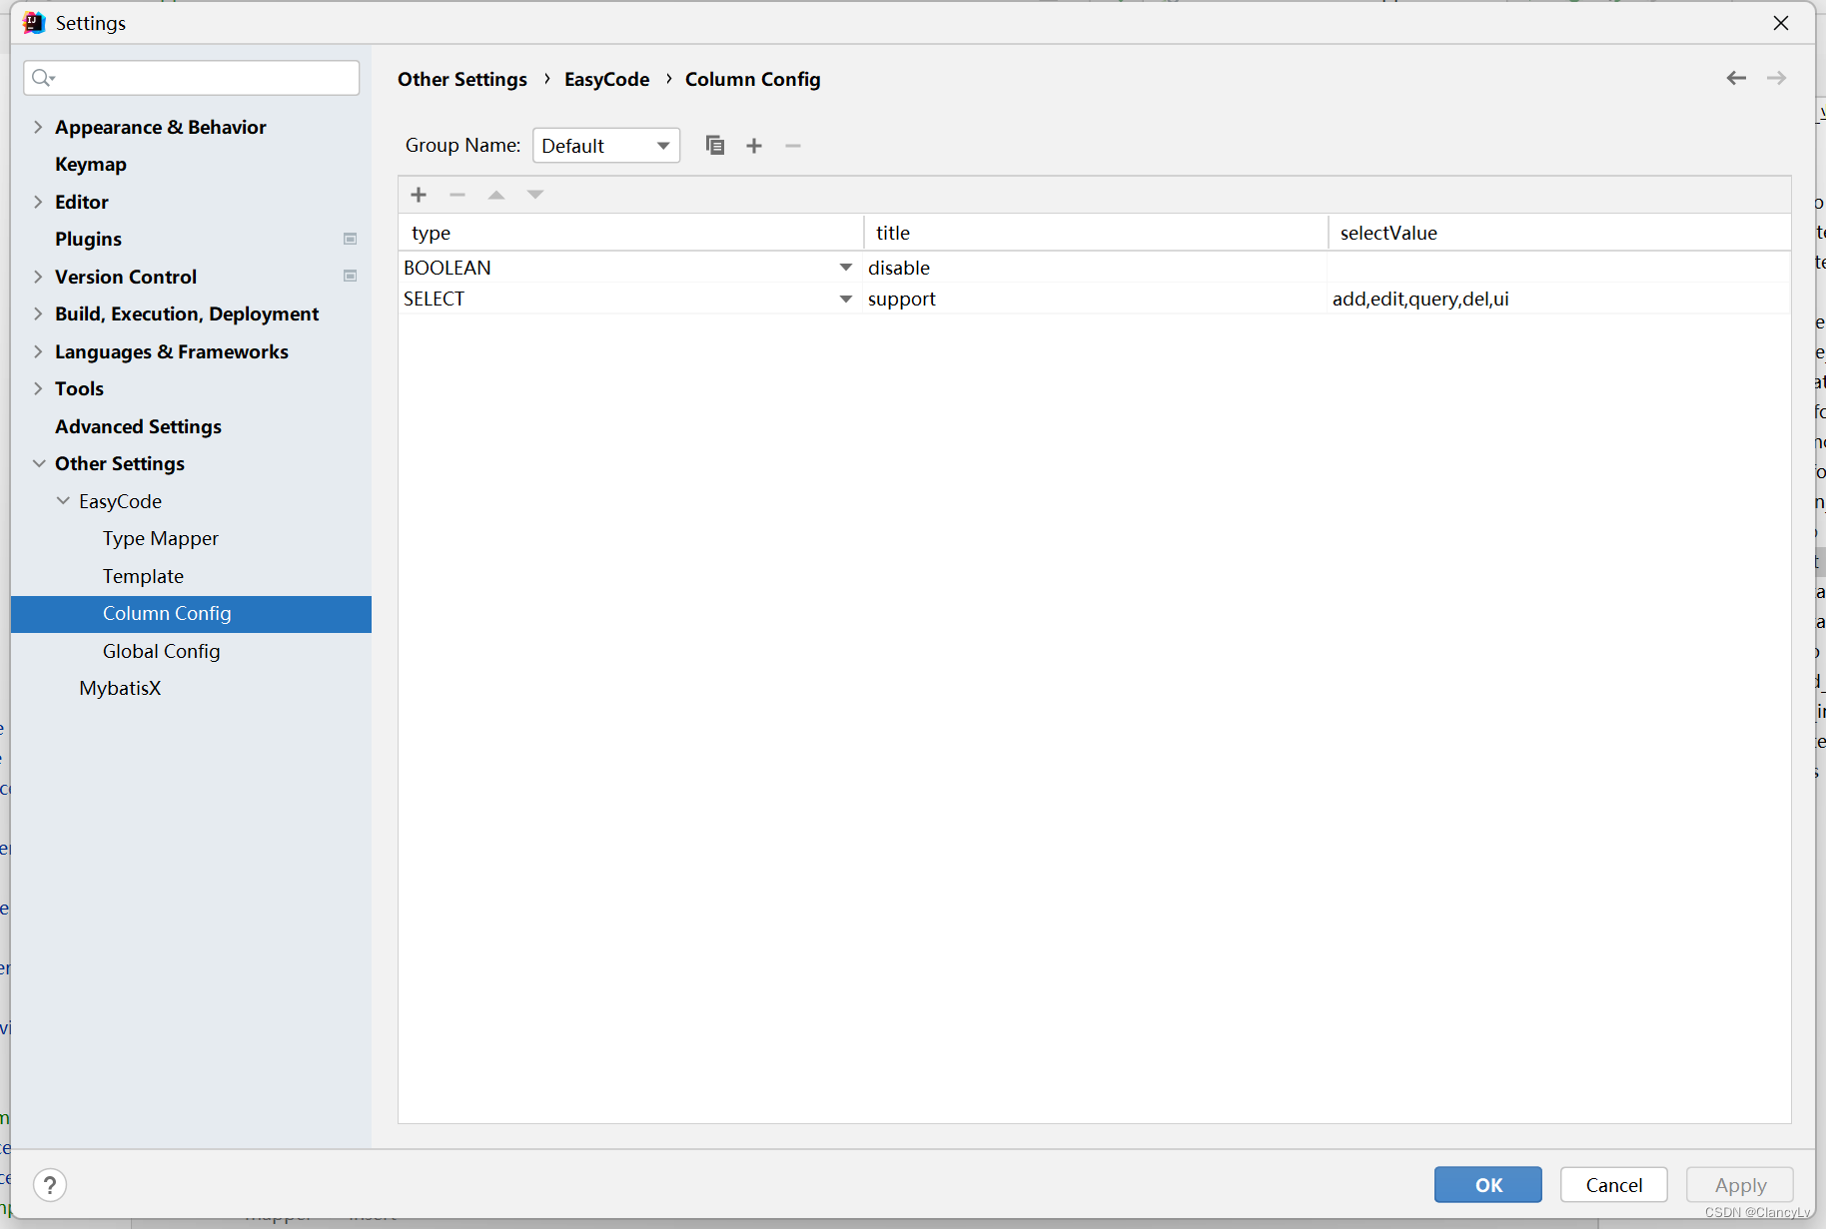Collapse the Other Settings section
1826x1229 pixels.
[39, 463]
